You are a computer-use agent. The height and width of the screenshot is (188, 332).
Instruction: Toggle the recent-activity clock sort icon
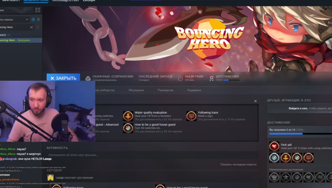point(33,20)
